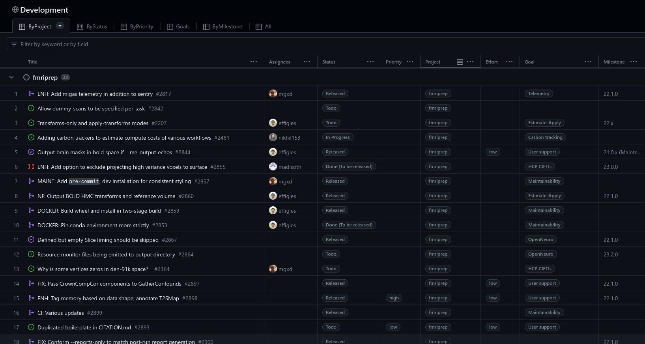This screenshot has width=645, height=344.
Task: Open Transforms-only and apply-transforms modes item
Action: (93, 123)
